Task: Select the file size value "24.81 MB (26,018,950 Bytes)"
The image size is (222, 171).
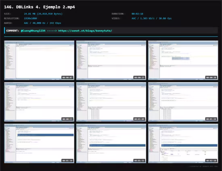Action: coord(43,14)
